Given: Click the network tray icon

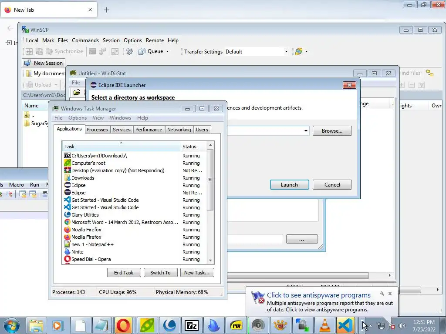Looking at the screenshot, I should tap(381, 326).
